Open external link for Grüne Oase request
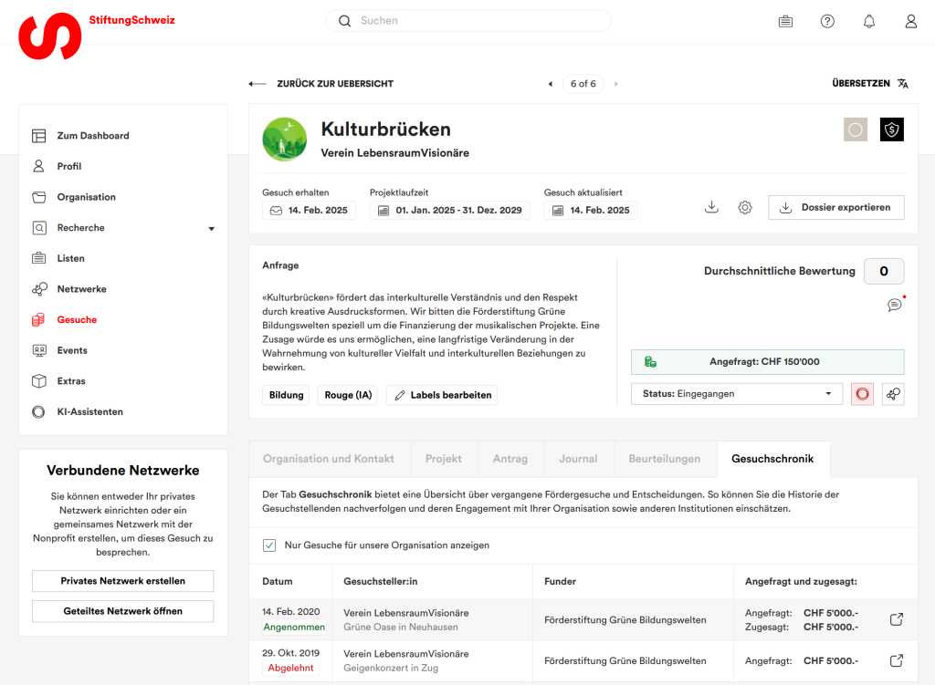The image size is (935, 685). click(897, 620)
